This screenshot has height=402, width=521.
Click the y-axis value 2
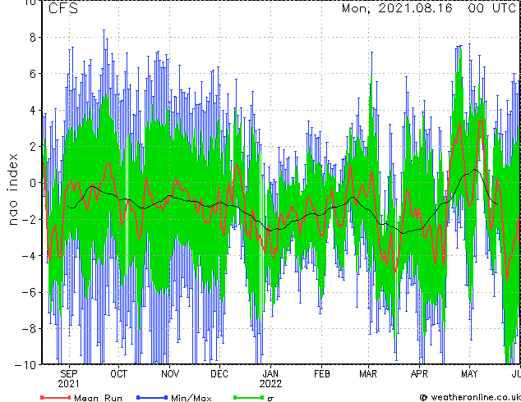33,146
